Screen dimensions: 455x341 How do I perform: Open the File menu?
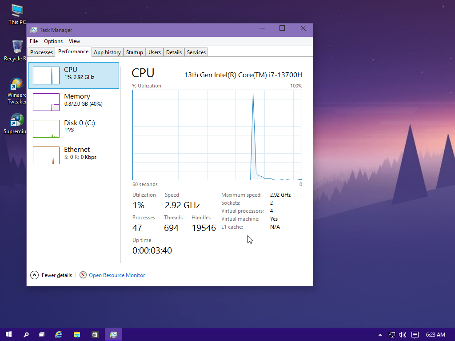point(34,41)
